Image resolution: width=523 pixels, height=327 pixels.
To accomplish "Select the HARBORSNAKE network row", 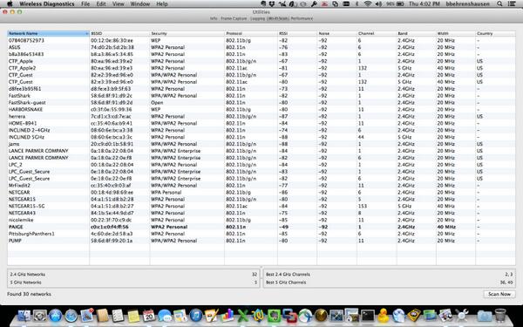I will coord(261,110).
